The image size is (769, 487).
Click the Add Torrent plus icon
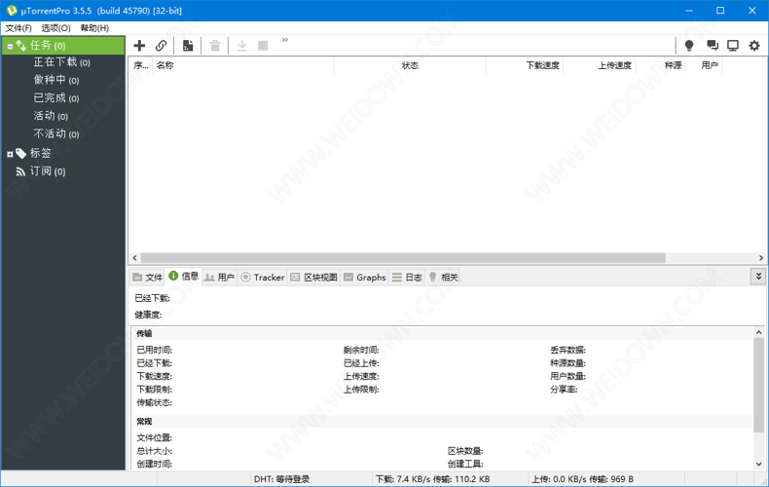click(139, 46)
